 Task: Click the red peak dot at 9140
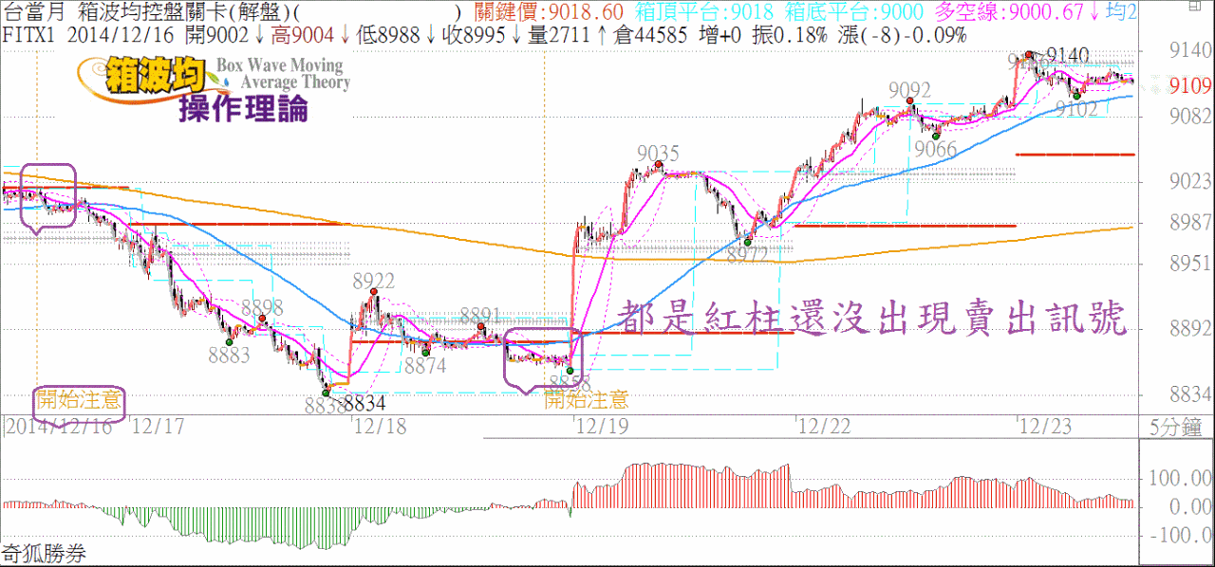pyautogui.click(x=1029, y=54)
